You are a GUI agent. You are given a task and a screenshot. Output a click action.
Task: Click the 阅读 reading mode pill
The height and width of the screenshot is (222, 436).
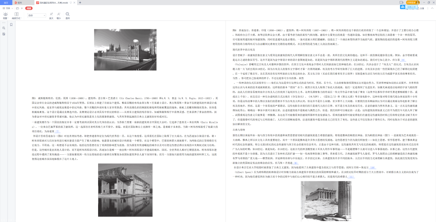point(29,8)
